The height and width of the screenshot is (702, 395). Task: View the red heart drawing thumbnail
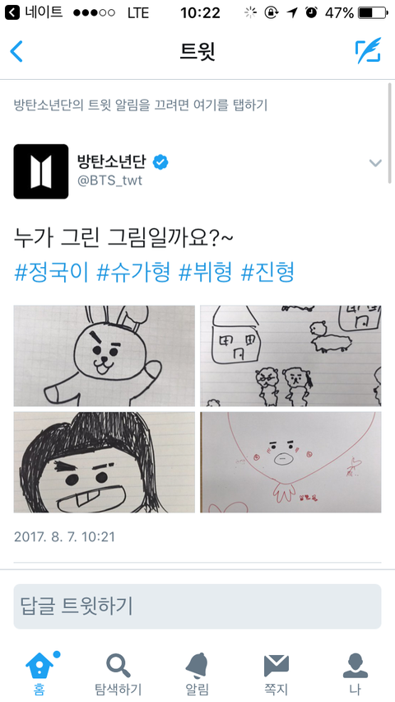pos(290,462)
